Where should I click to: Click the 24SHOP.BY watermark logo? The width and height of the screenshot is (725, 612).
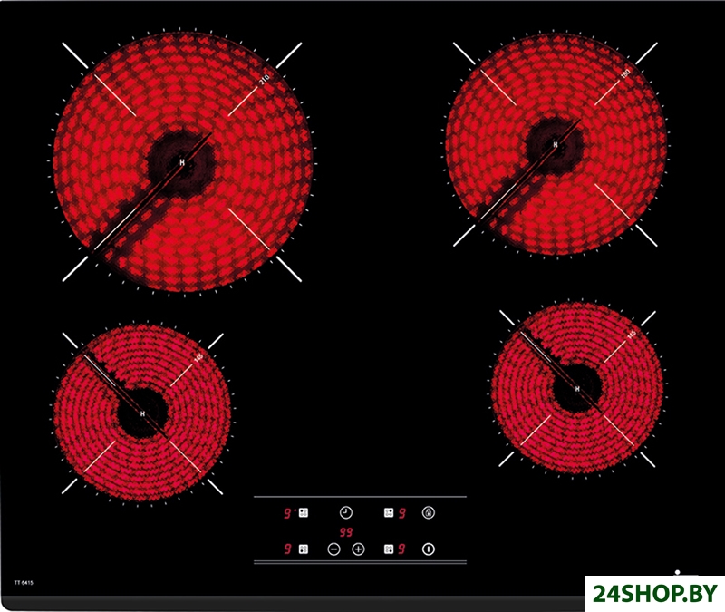click(x=654, y=593)
